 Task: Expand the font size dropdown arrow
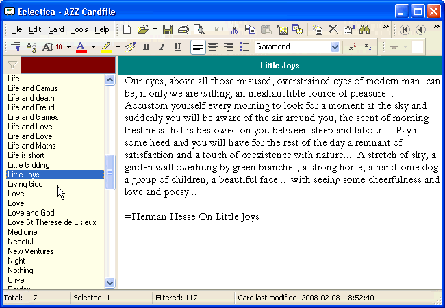(x=68, y=47)
